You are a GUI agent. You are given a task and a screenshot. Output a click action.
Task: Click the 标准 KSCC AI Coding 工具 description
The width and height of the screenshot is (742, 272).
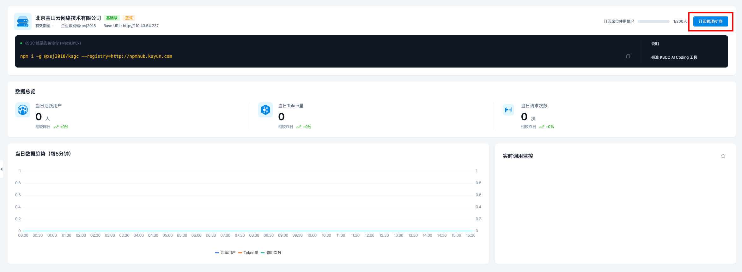tap(674, 57)
